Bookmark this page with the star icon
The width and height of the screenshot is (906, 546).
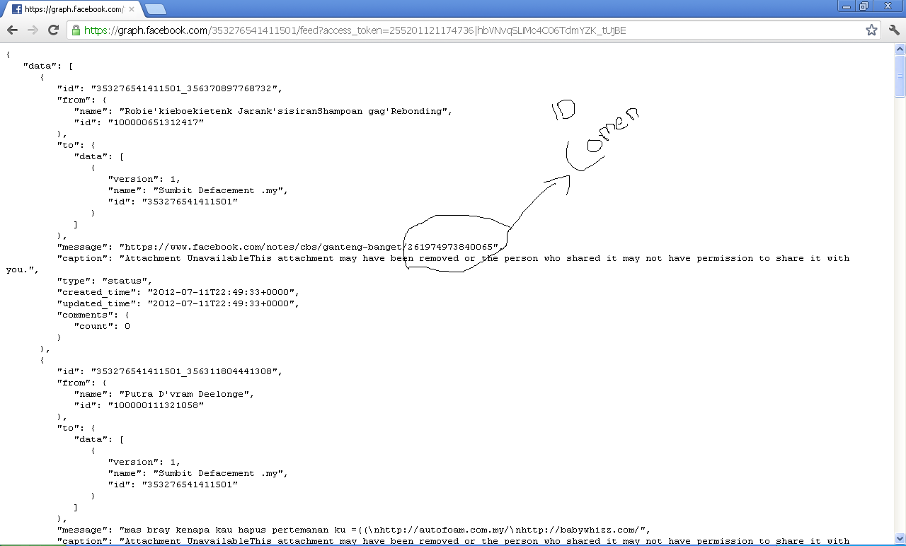click(x=872, y=30)
